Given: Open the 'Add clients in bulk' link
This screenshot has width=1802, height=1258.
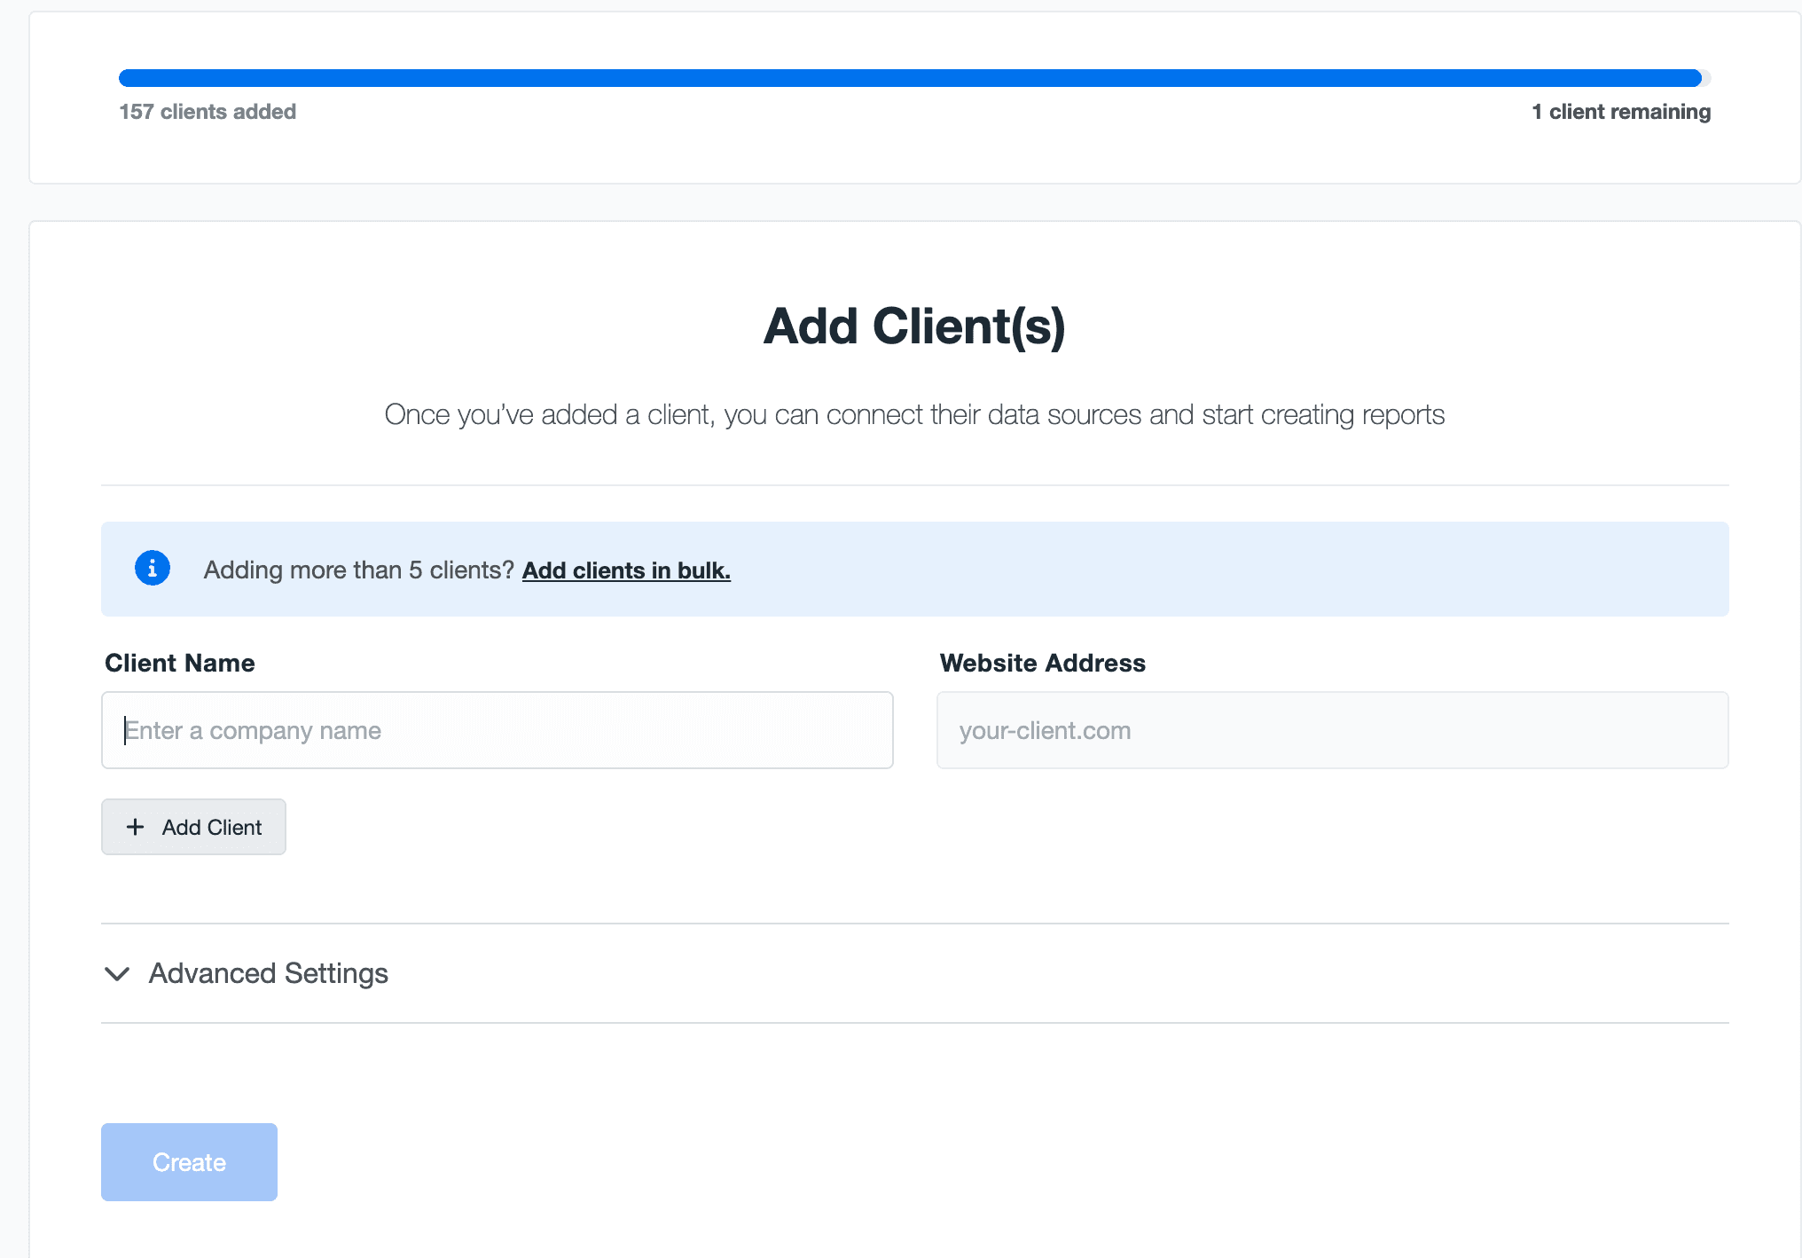Looking at the screenshot, I should (625, 570).
